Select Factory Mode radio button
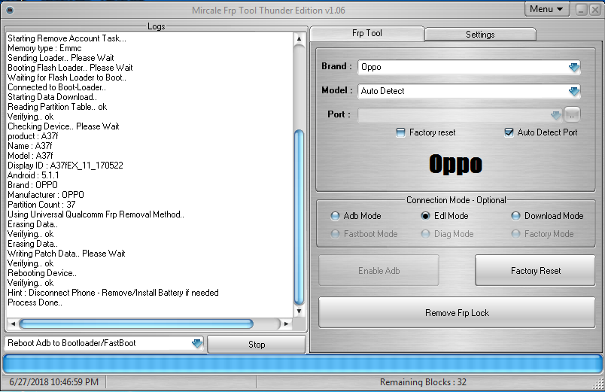Screen dimensions: 605x392 pyautogui.click(x=515, y=234)
